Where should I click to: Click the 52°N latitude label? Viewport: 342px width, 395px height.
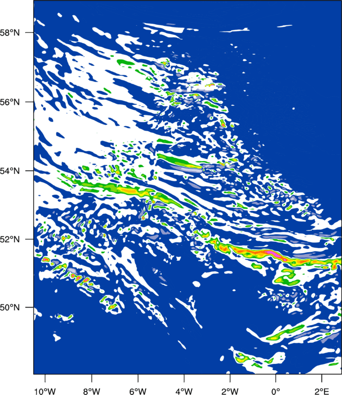coord(9,239)
